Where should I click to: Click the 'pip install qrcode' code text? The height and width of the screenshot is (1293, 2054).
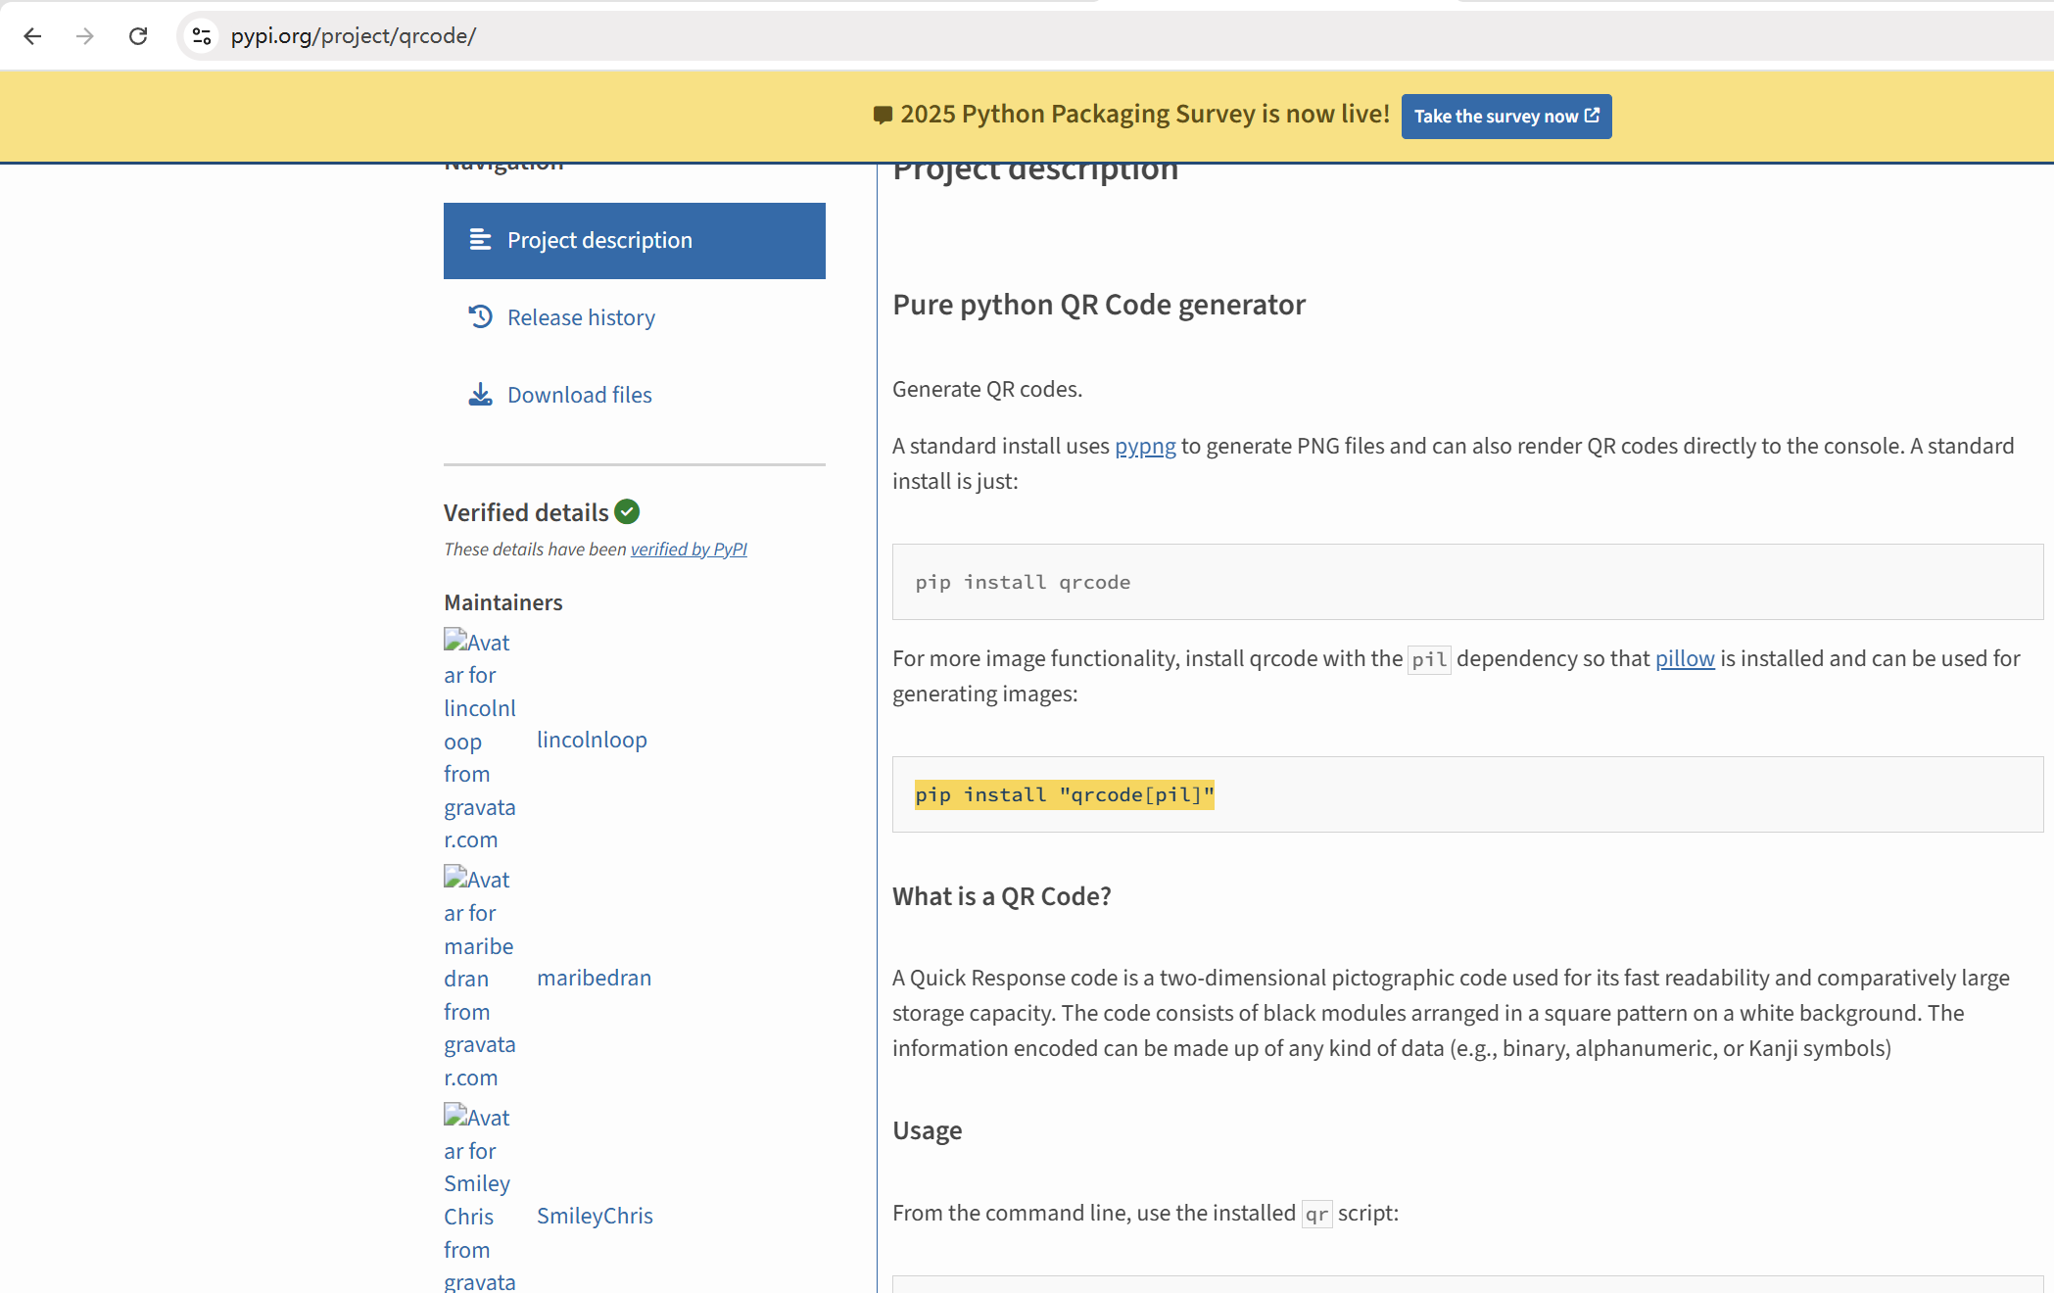(1023, 583)
